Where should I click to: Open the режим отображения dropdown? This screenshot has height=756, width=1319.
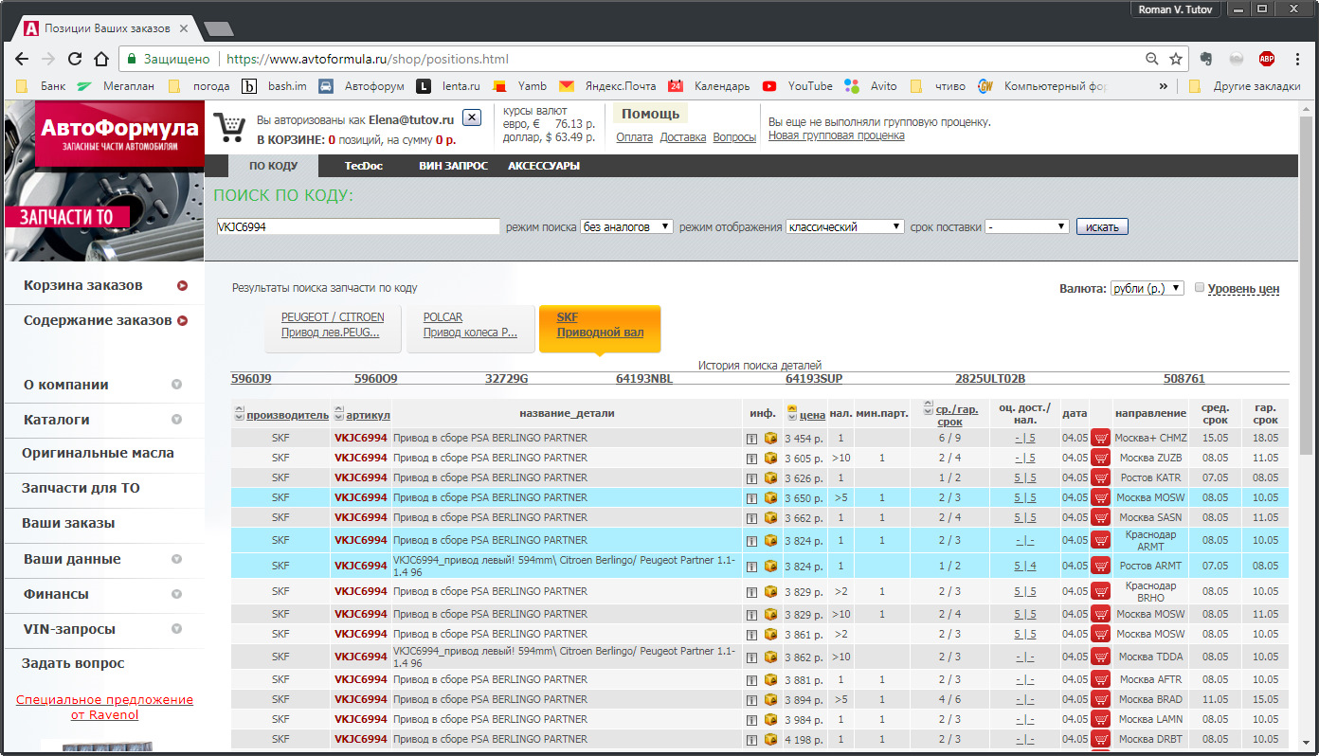tap(845, 227)
